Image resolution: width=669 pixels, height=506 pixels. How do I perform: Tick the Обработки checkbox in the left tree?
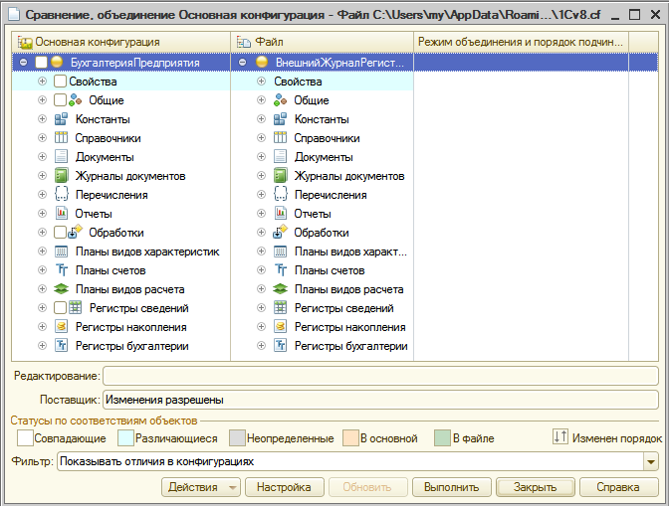click(60, 233)
